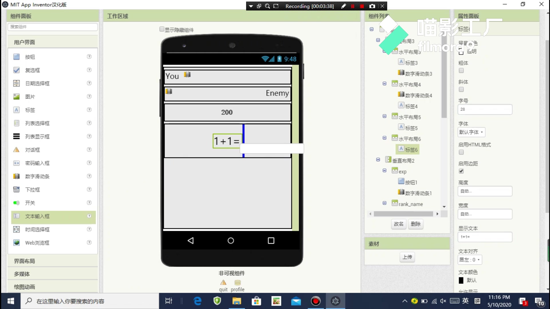Select the 下拉框 (Dropdown) component icon
The width and height of the screenshot is (550, 309).
[x=16, y=189]
